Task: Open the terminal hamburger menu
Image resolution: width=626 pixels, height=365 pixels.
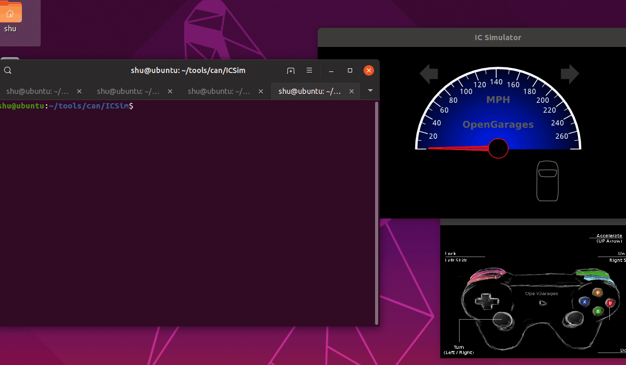Action: [309, 70]
